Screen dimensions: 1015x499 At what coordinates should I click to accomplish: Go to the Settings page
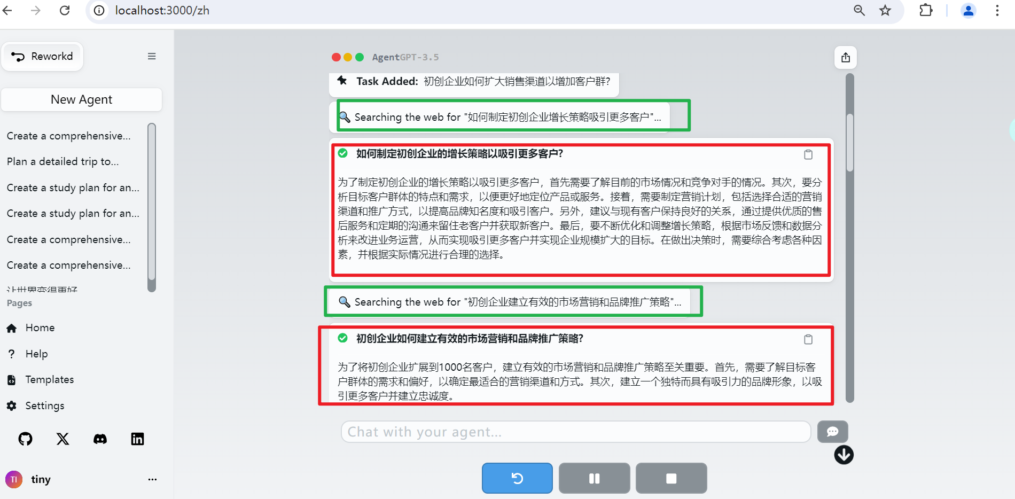click(x=44, y=406)
